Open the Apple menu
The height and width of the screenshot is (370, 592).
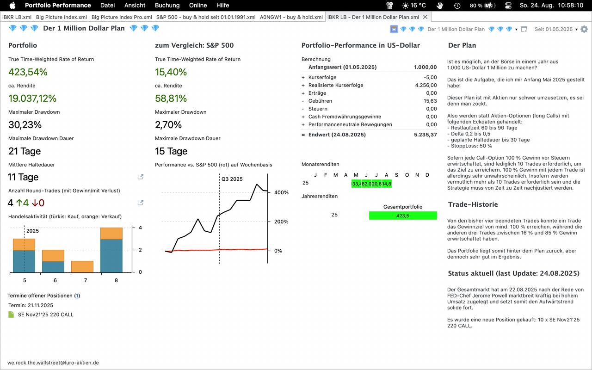click(12, 6)
